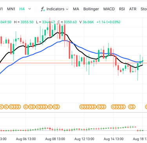Image resolution: width=147 pixels, height=143 pixels.
Task: Click the Aug 08 13:00 time label
Action: (55, 139)
